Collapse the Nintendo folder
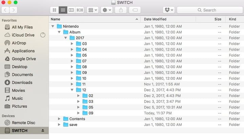 pyautogui.click(x=53, y=26)
